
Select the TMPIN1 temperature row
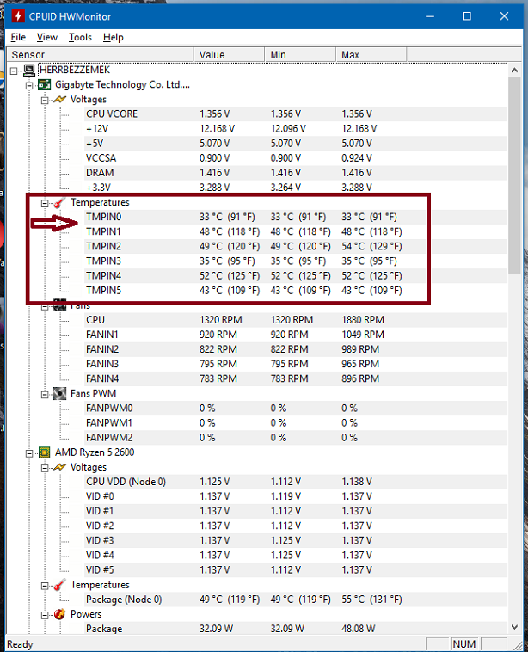[x=295, y=231]
